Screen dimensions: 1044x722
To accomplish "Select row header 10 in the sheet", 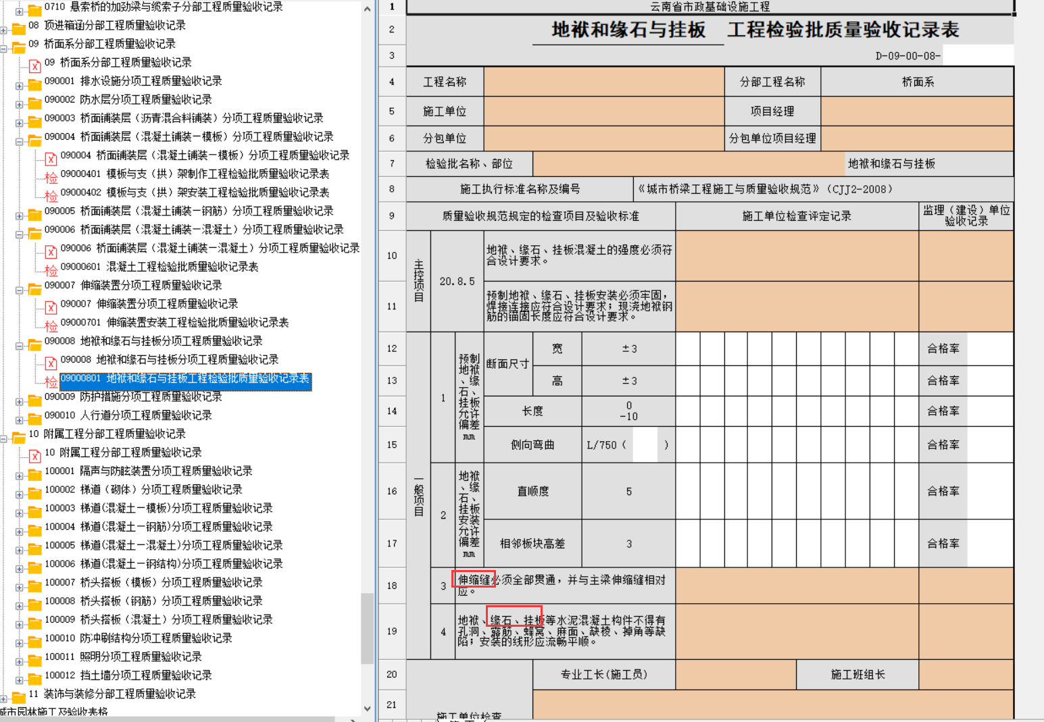I will [x=392, y=256].
